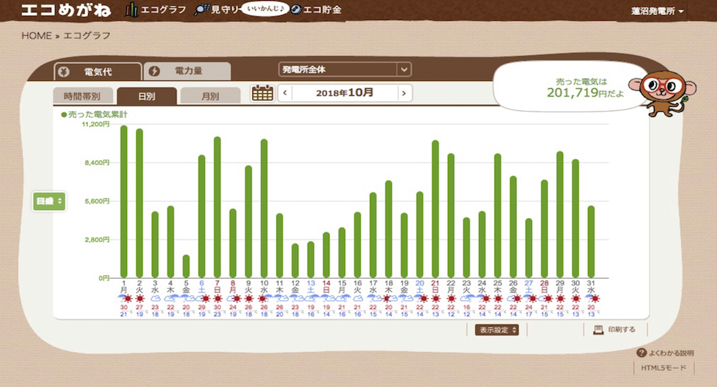Viewport: 717px width, 387px height.
Task: Click the cloud weather icon under day 3
Action: [155, 299]
